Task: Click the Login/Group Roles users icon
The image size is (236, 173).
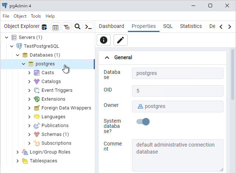Action: click(25, 152)
